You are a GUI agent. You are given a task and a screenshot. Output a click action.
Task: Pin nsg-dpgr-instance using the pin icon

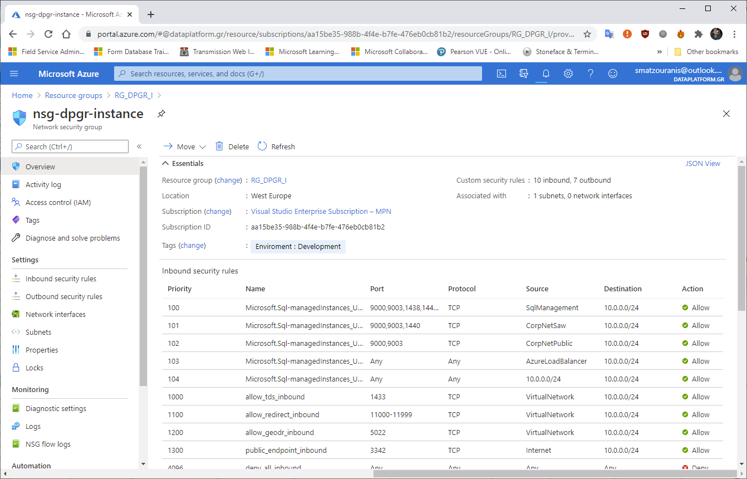tap(161, 113)
